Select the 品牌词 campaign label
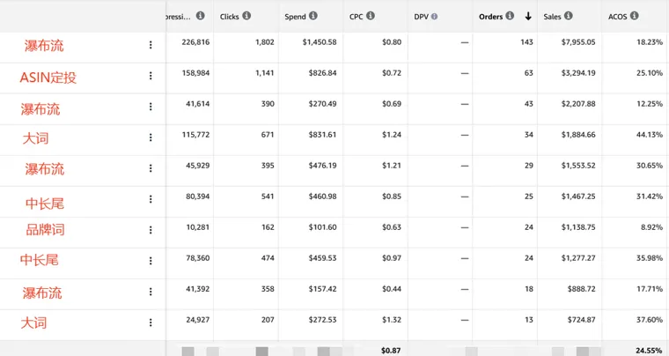Screen dimensions: 669x356 point(46,230)
